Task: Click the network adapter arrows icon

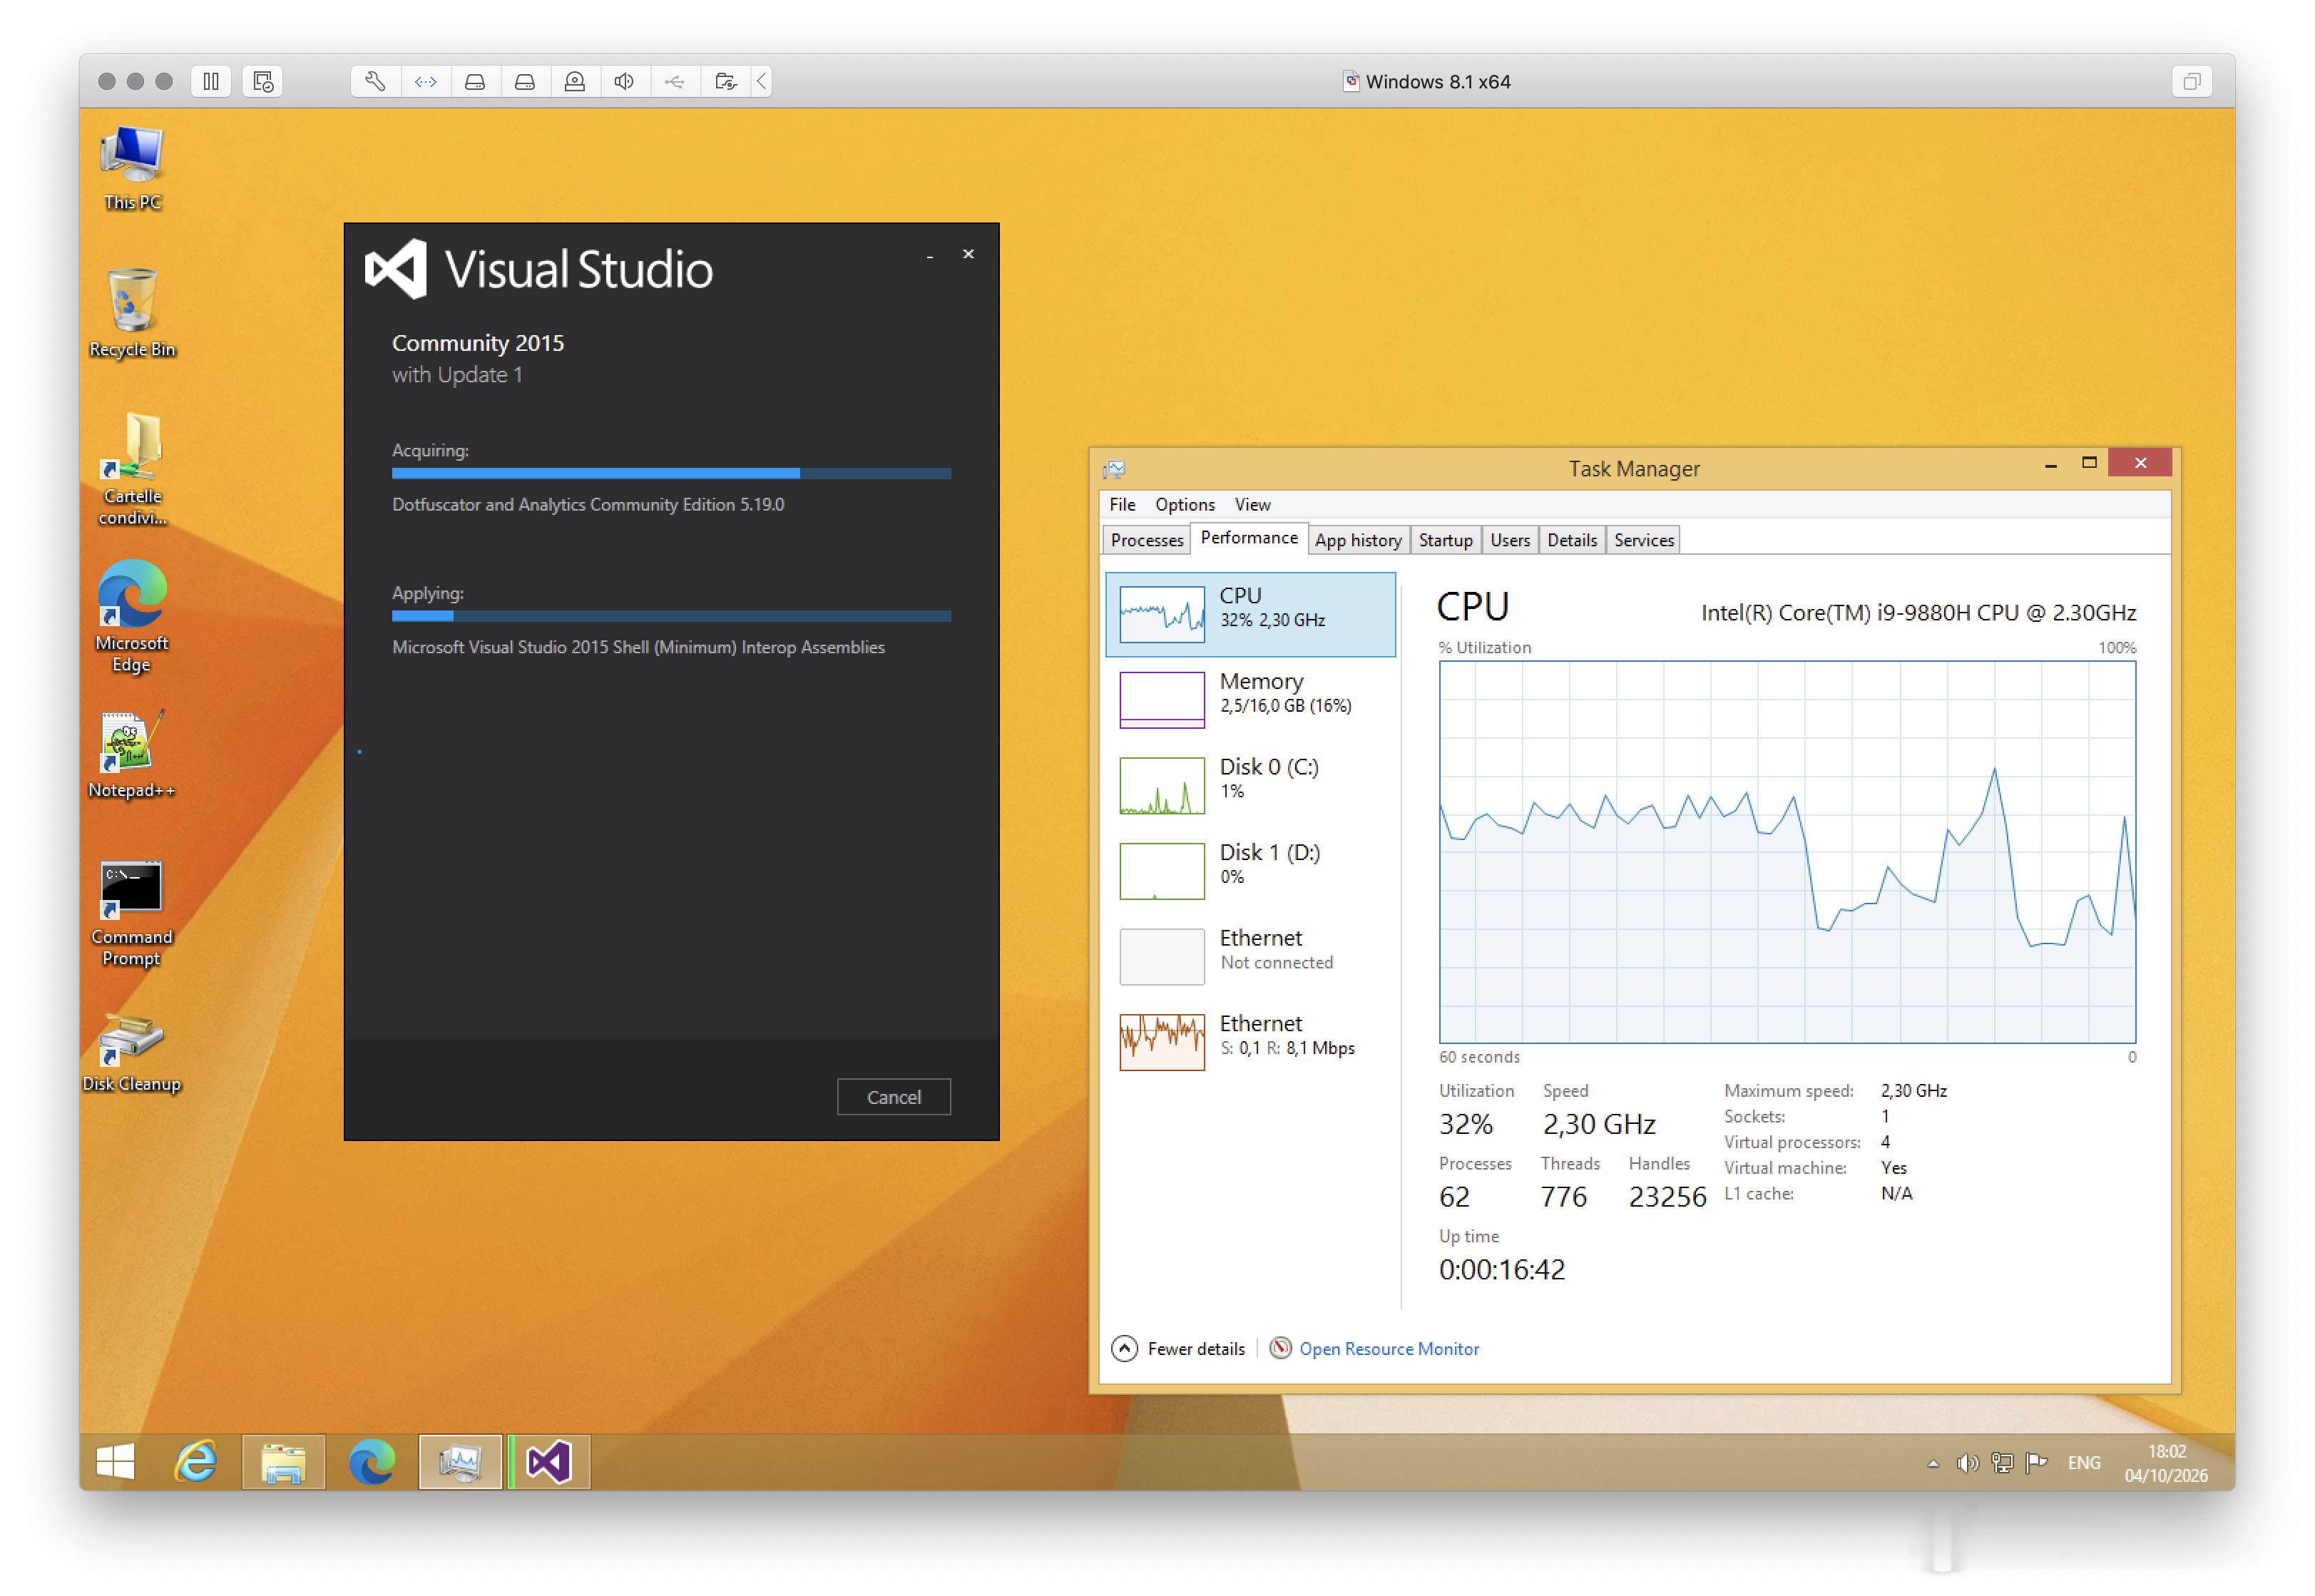Action: pos(426,82)
